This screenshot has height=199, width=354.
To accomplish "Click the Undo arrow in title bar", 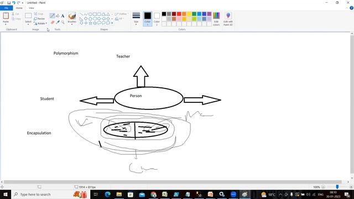I will coord(13,3).
